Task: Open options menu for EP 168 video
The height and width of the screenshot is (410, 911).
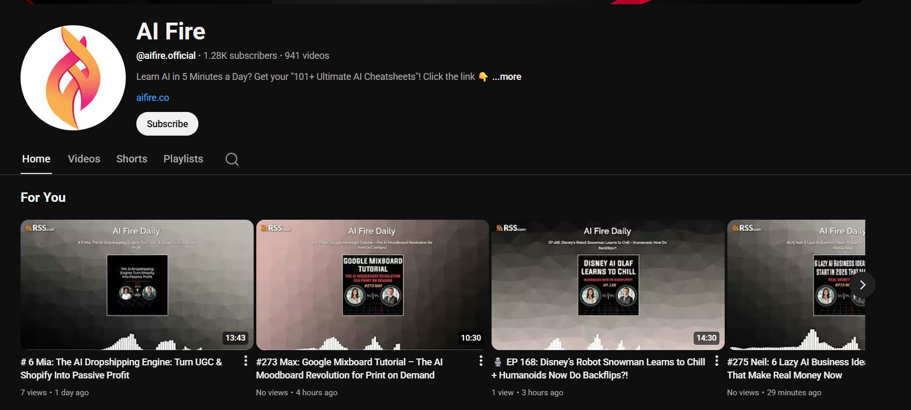Action: [x=716, y=361]
